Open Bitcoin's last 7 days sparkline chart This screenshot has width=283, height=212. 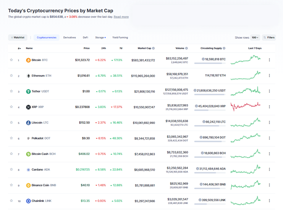pos(246,60)
